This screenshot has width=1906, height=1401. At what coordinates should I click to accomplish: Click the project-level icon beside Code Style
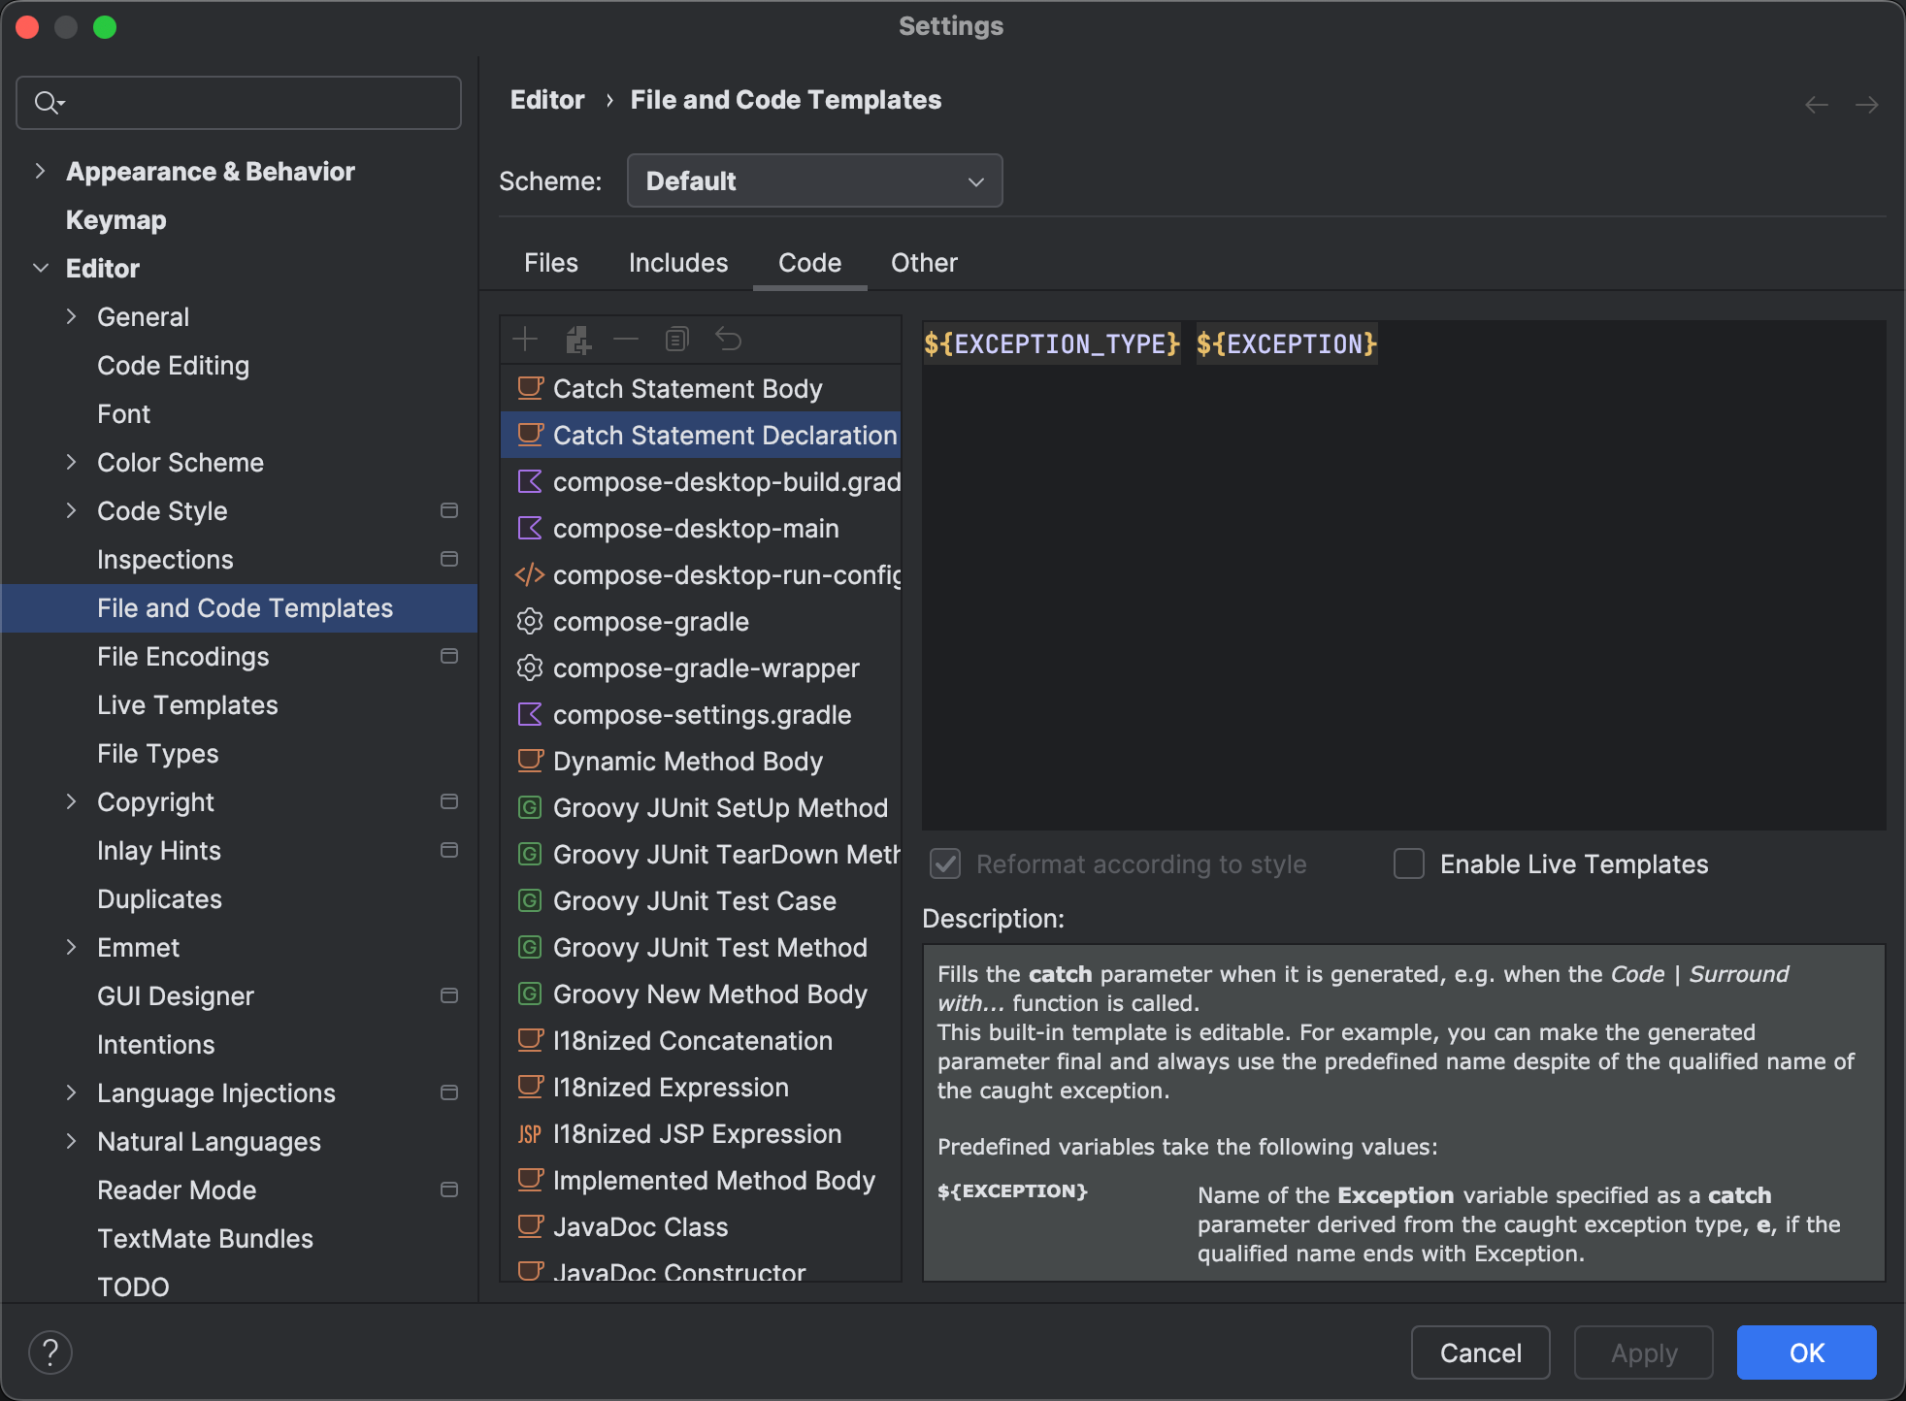449,511
